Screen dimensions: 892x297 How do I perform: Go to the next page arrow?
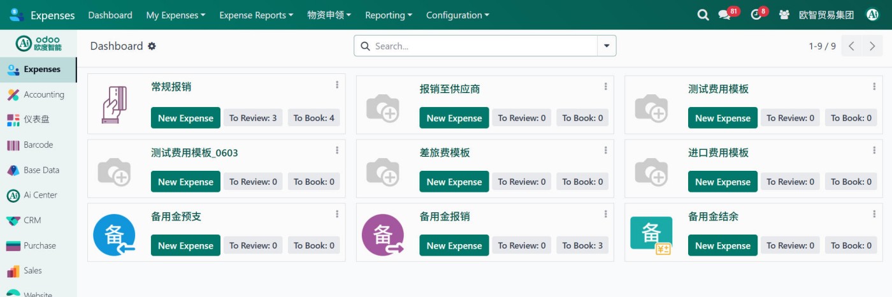[x=872, y=46]
